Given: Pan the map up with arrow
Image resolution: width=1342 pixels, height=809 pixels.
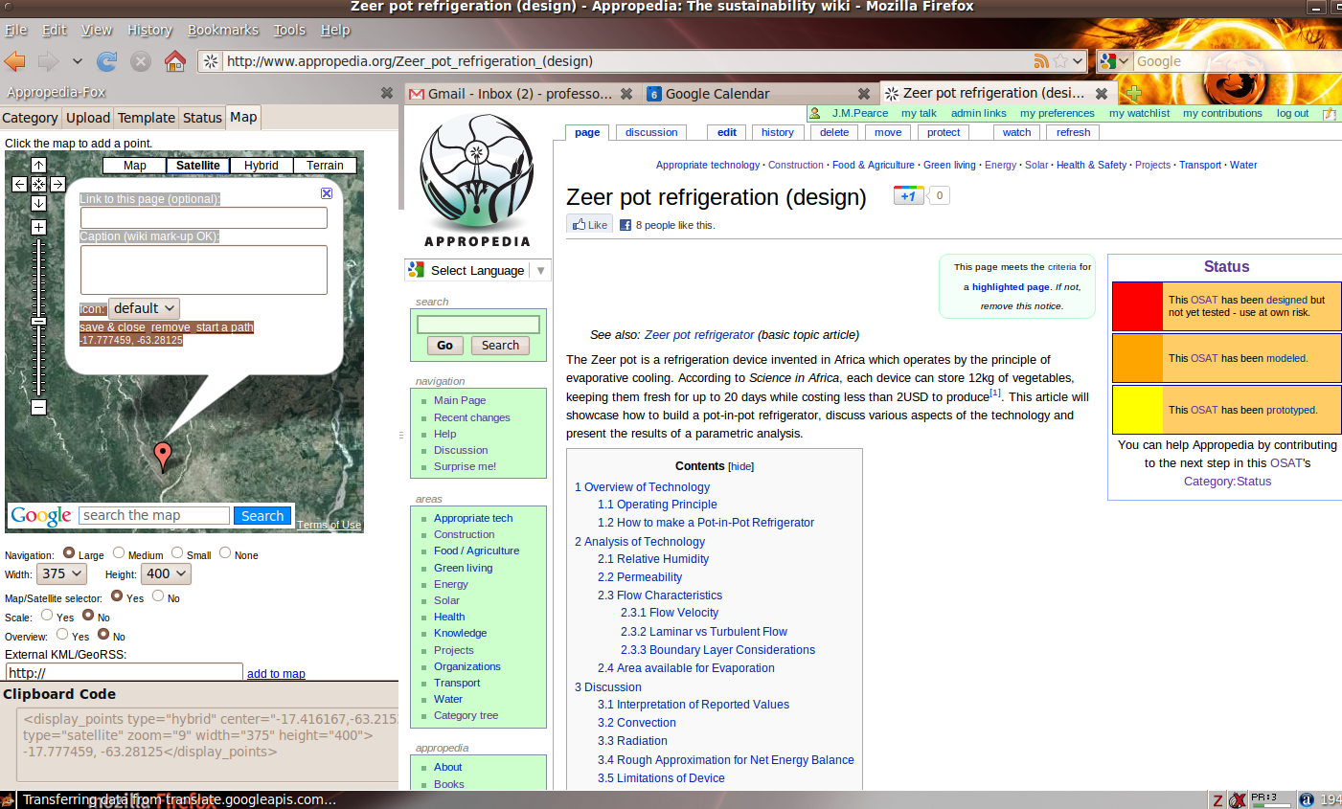Looking at the screenshot, I should [38, 166].
